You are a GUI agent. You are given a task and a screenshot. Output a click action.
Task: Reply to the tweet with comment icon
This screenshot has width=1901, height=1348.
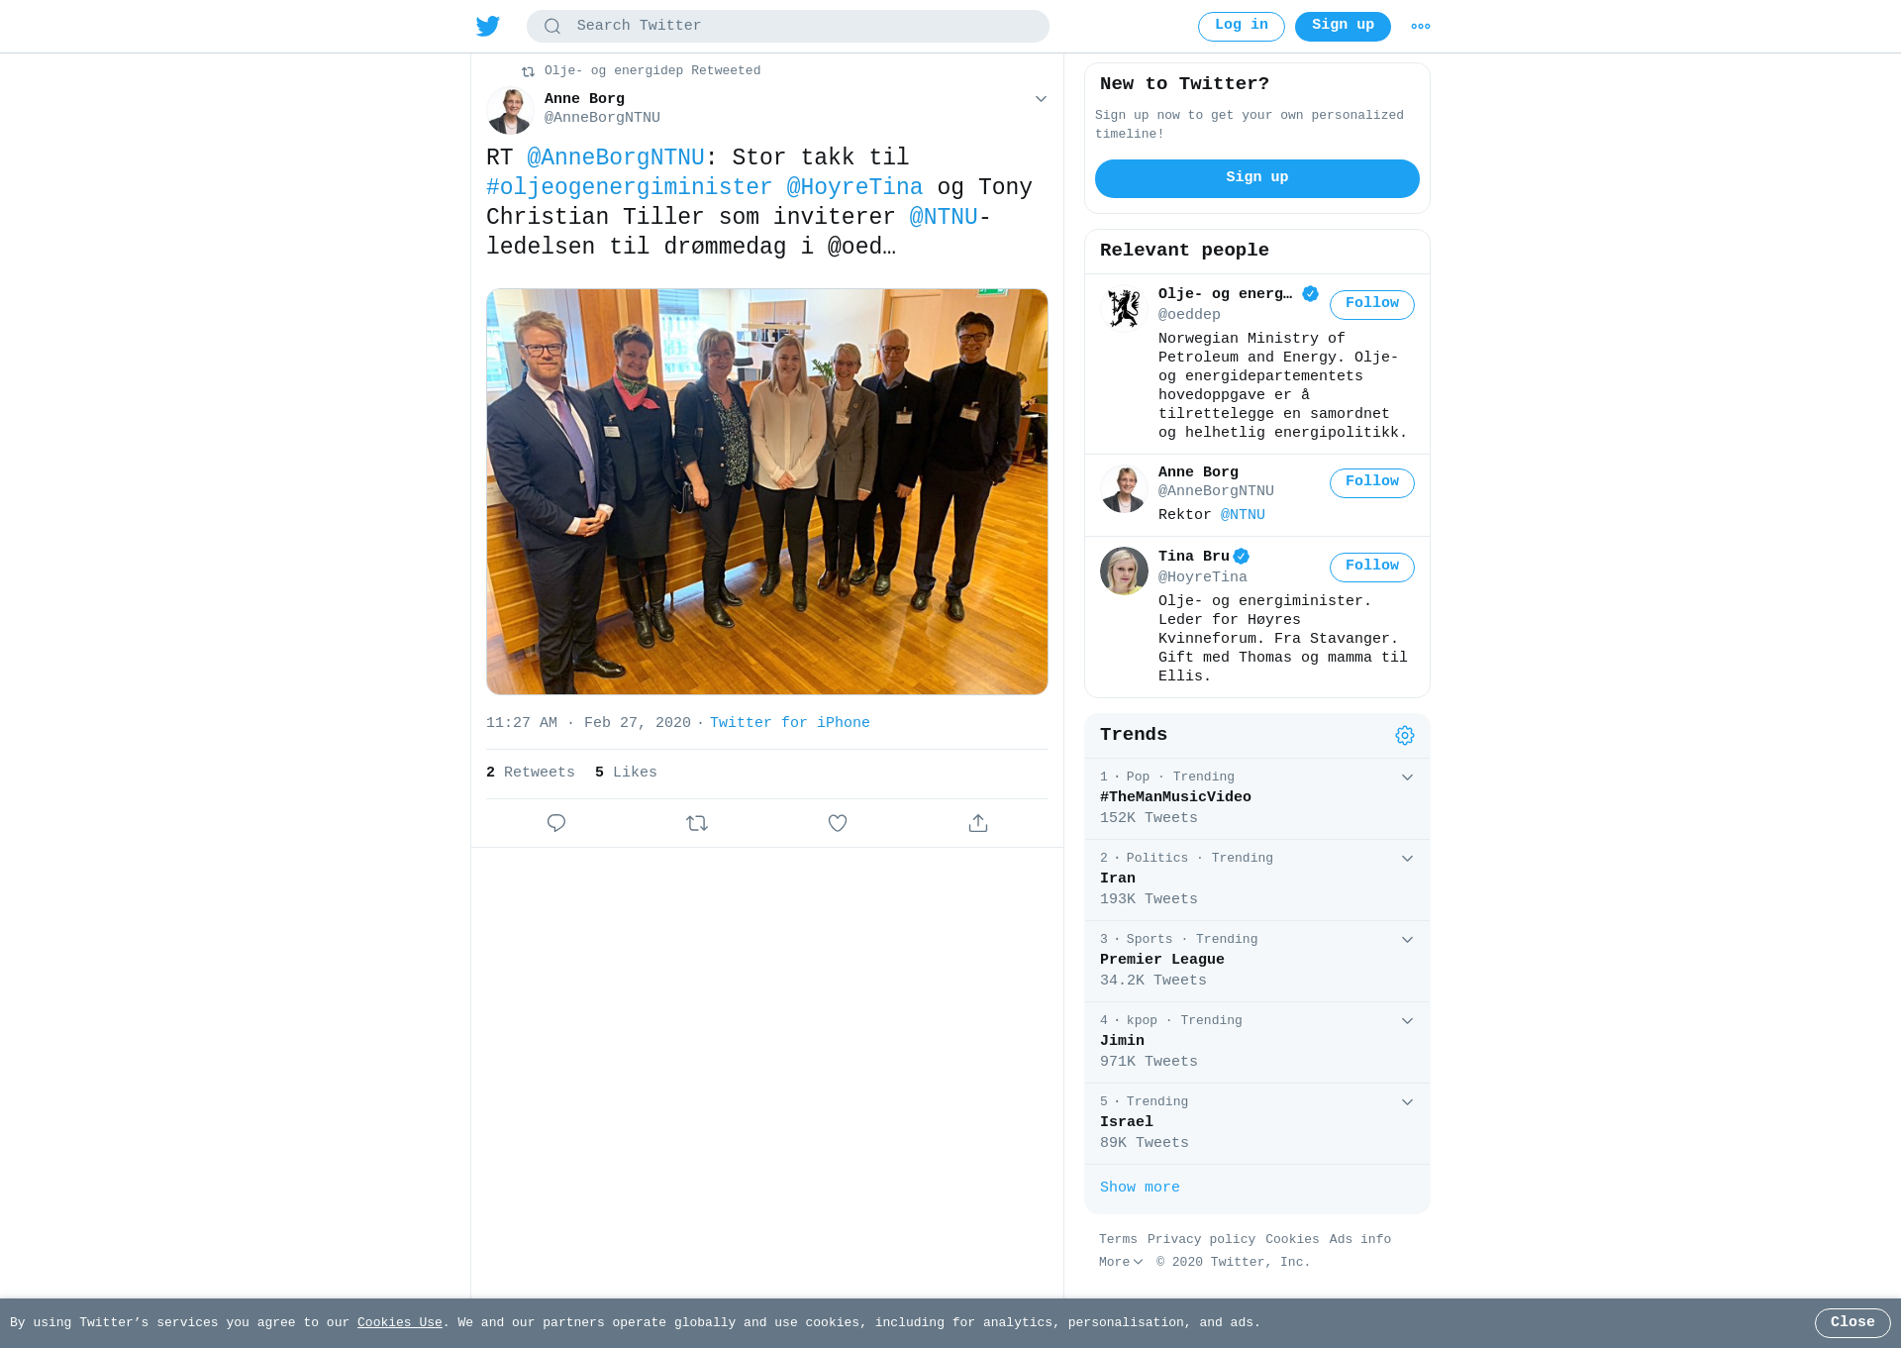tap(556, 823)
